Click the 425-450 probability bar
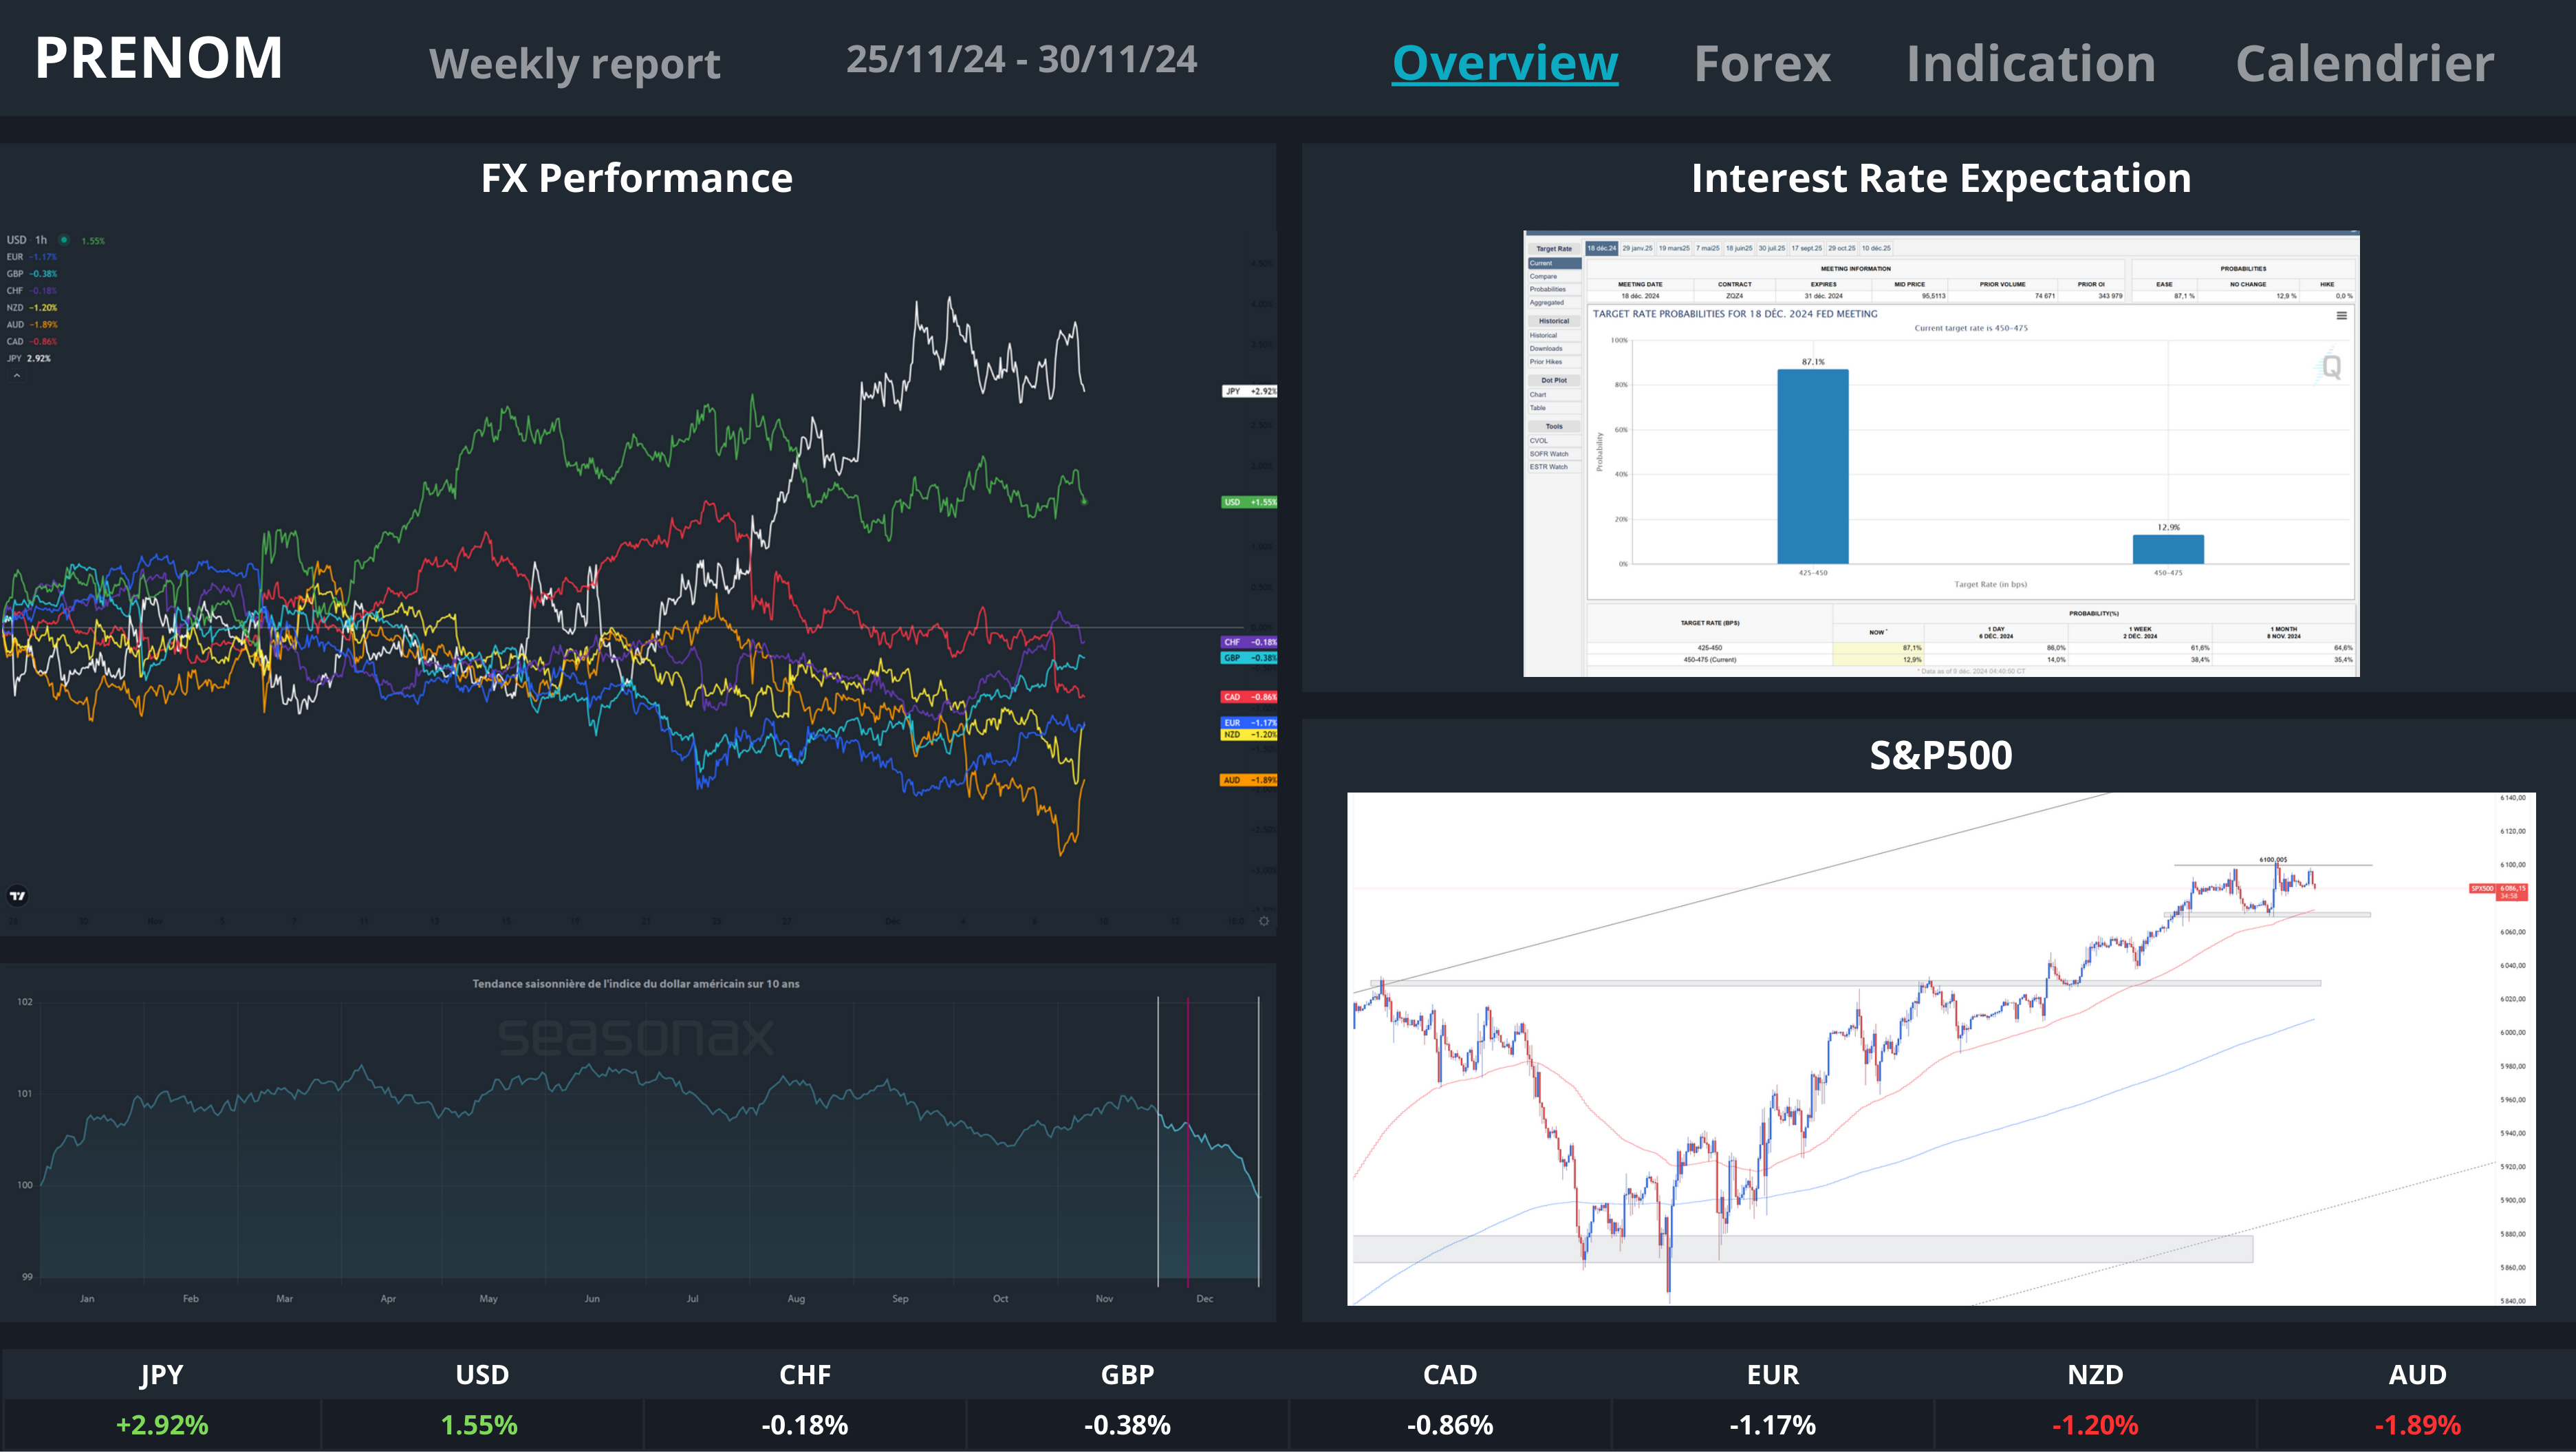Viewport: 2576px width, 1453px height. click(x=1813, y=467)
